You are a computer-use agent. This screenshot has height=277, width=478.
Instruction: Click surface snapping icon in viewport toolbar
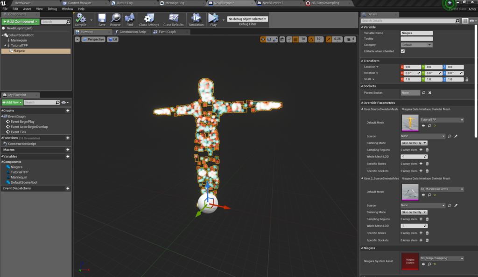click(289, 39)
